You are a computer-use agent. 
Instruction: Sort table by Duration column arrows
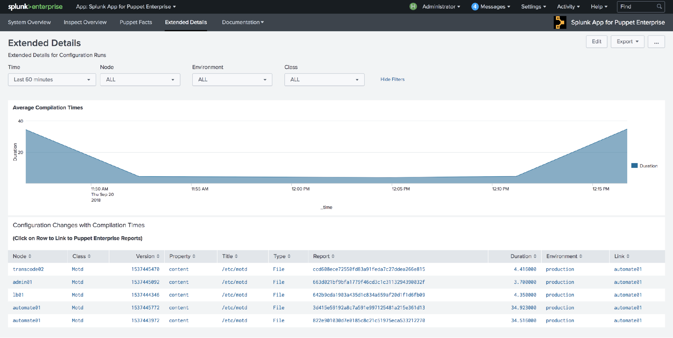coord(535,256)
